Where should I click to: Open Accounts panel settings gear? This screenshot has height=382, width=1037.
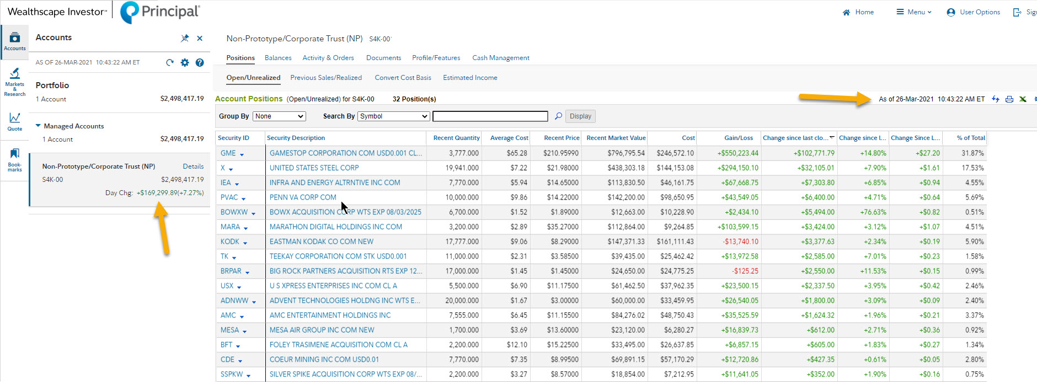(185, 62)
